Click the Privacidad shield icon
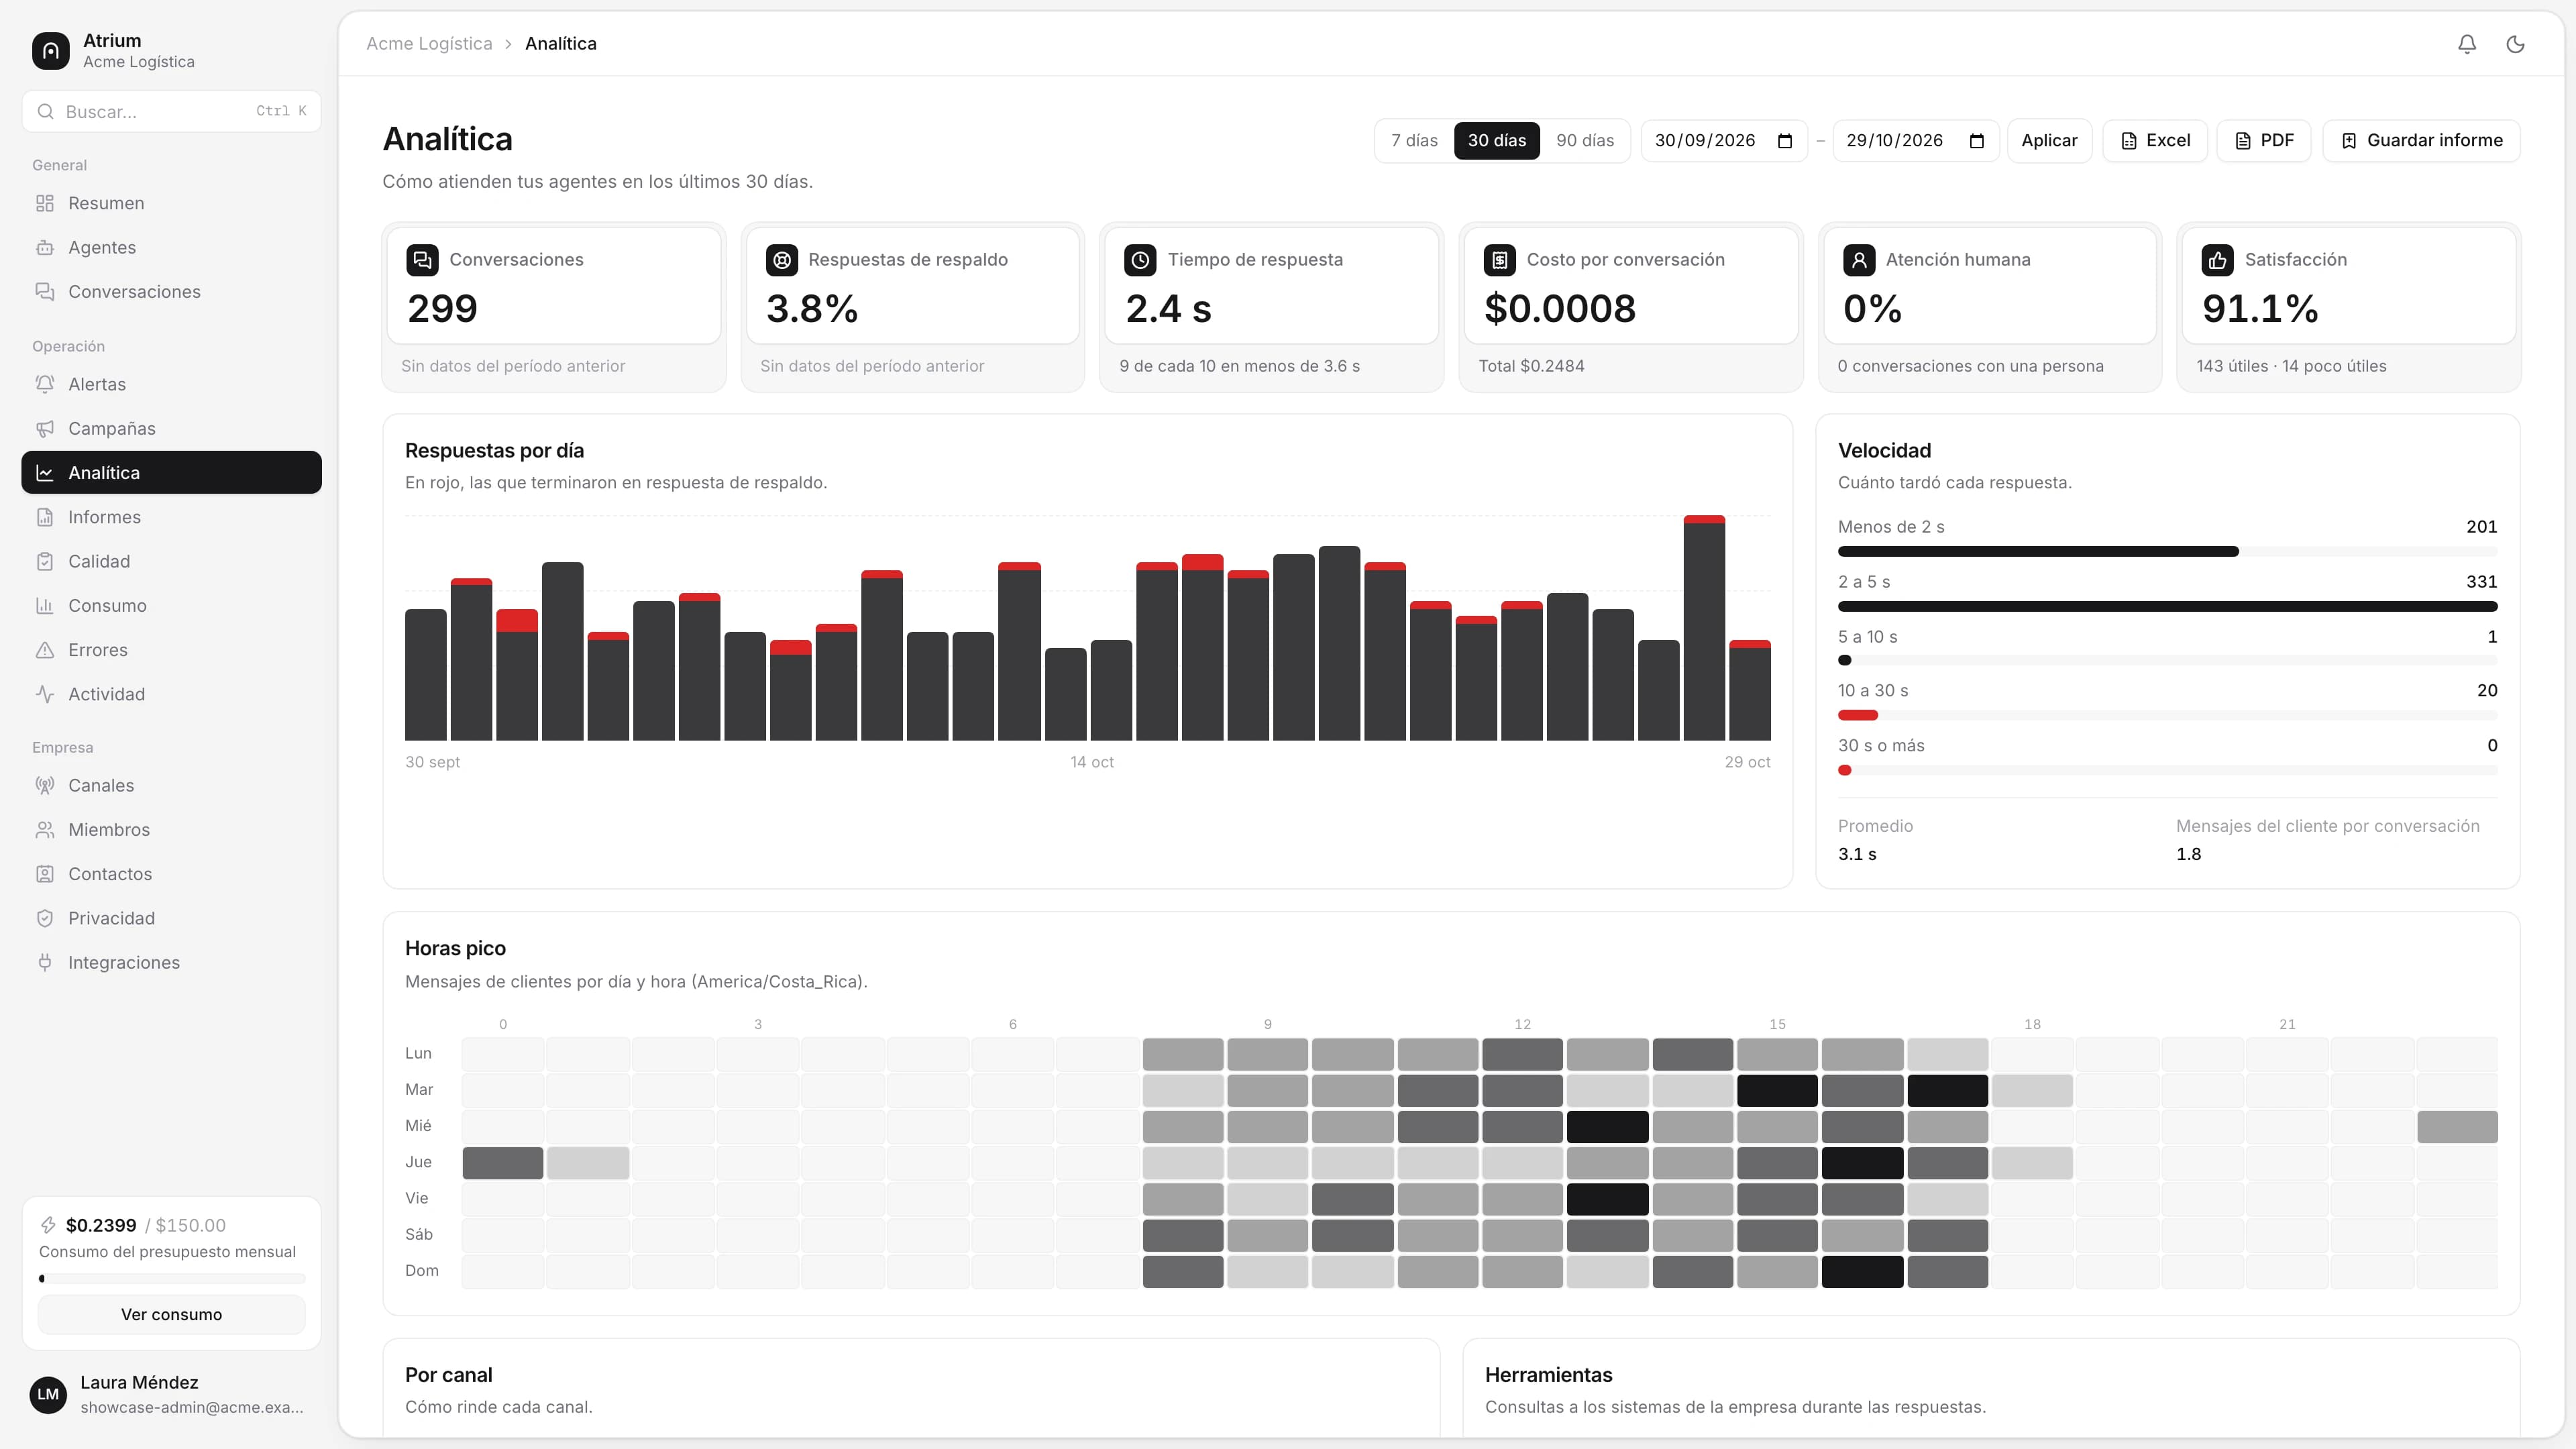This screenshot has height=1449, width=2576. click(45, 918)
